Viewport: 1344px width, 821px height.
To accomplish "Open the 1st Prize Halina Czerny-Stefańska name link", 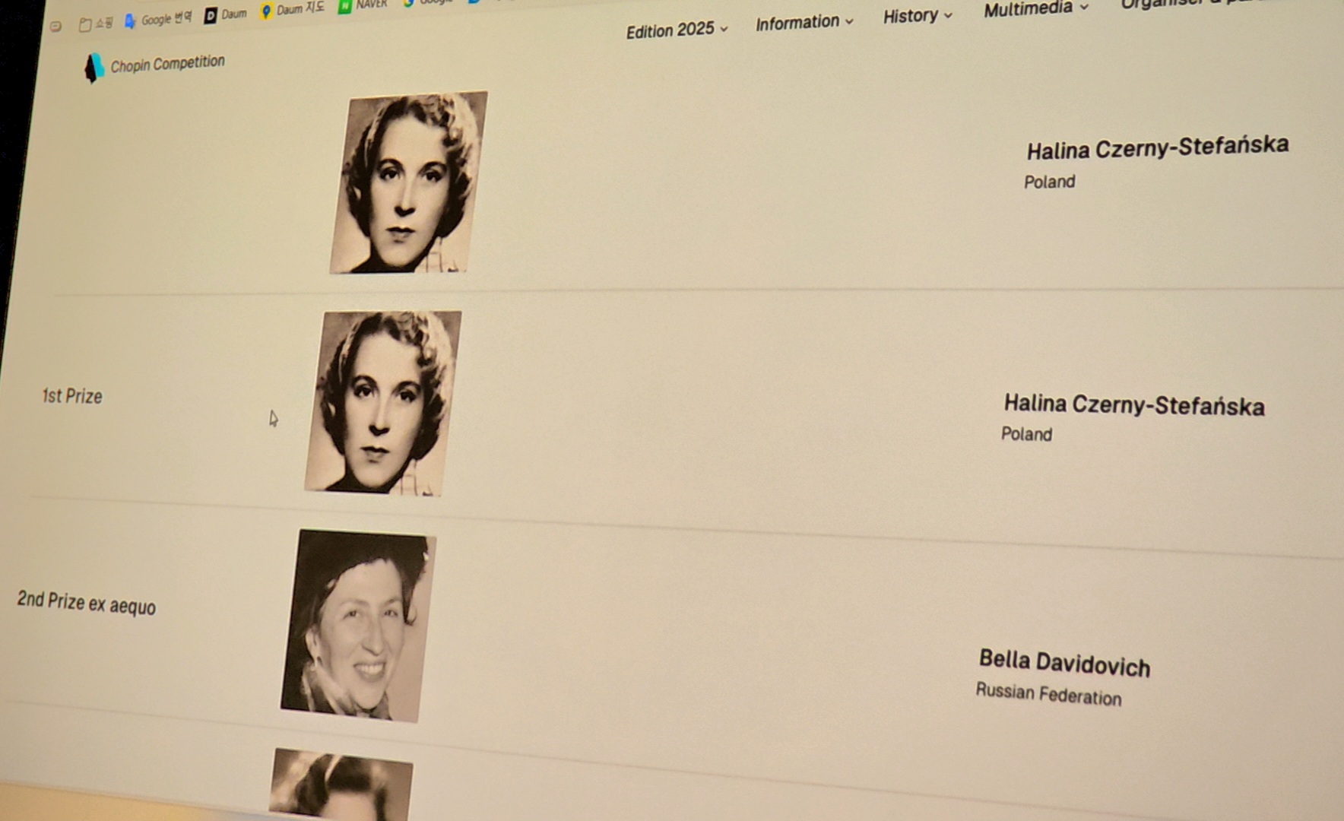I will click(x=1134, y=404).
